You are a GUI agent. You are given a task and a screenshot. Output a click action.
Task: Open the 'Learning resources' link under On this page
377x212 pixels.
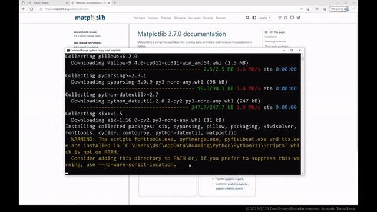click(275, 42)
